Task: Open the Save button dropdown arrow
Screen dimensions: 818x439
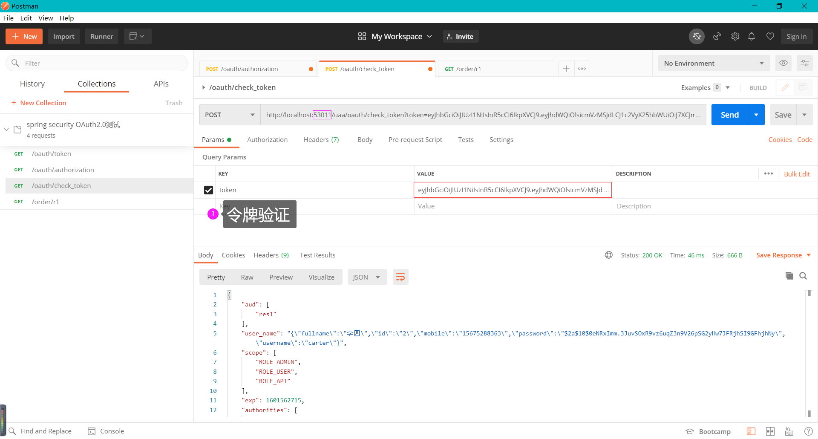Action: pyautogui.click(x=804, y=115)
